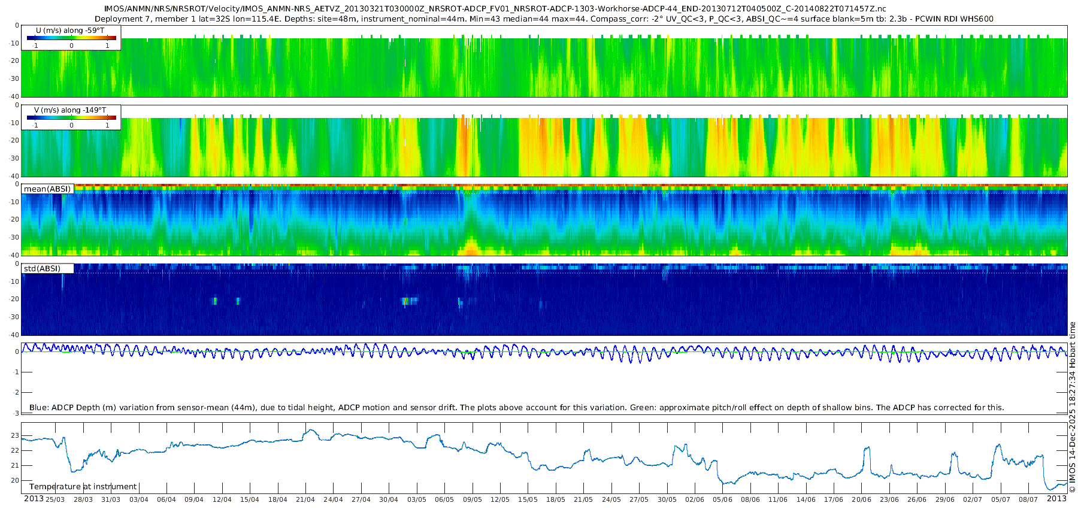Click the Deployment 7 metadata subtitle line
The height and width of the screenshot is (509, 1078).
tap(544, 19)
